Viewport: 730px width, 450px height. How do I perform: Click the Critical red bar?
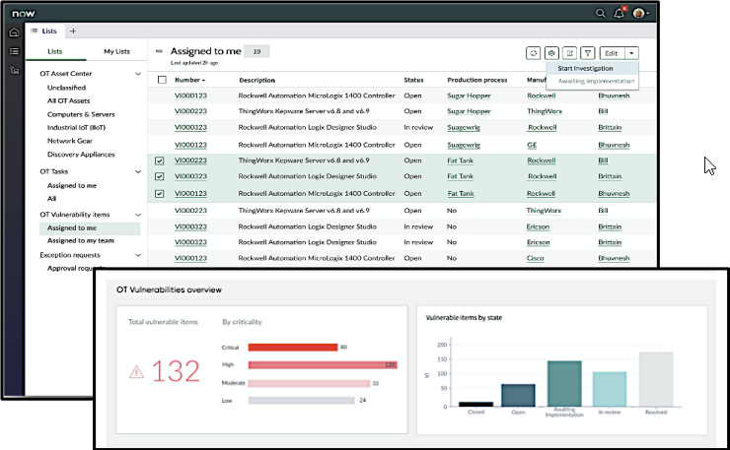click(x=293, y=348)
